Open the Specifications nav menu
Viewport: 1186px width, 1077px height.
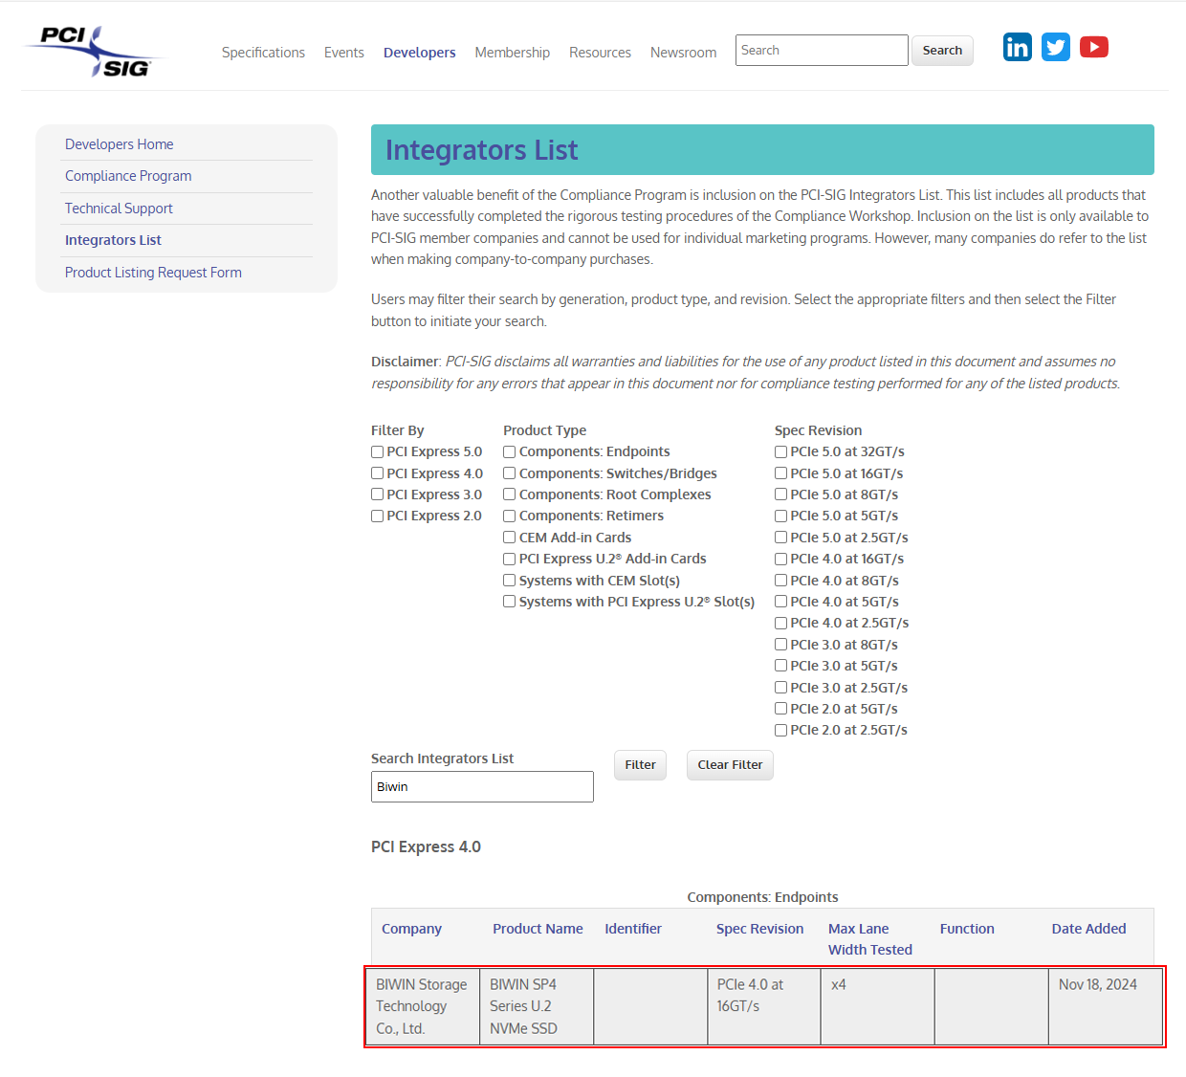click(263, 53)
